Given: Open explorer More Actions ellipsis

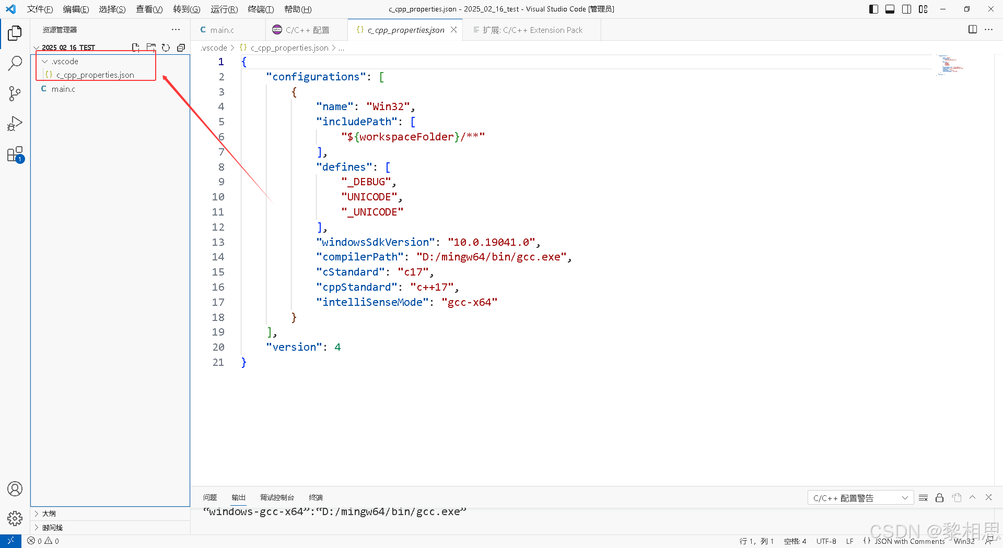Looking at the screenshot, I should pos(176,30).
